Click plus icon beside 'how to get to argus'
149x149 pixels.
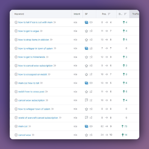tap(16, 31)
